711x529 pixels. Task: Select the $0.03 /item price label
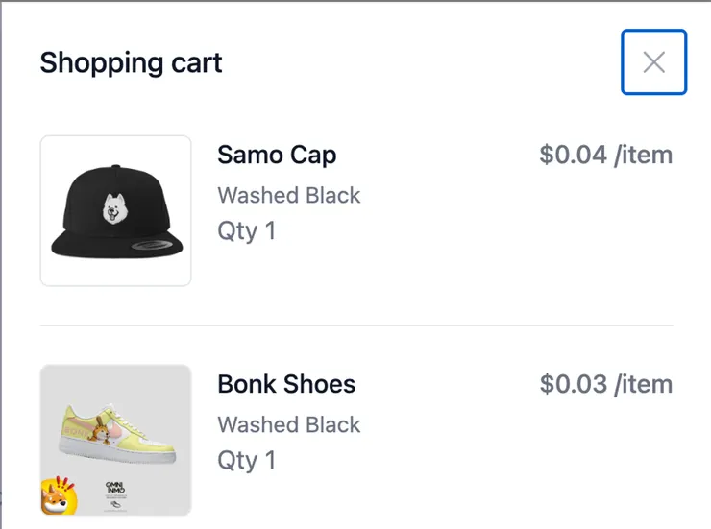click(605, 384)
